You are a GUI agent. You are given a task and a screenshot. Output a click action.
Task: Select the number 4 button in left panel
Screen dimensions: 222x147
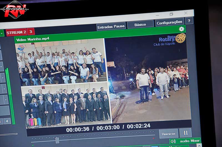click(x=7, y=121)
